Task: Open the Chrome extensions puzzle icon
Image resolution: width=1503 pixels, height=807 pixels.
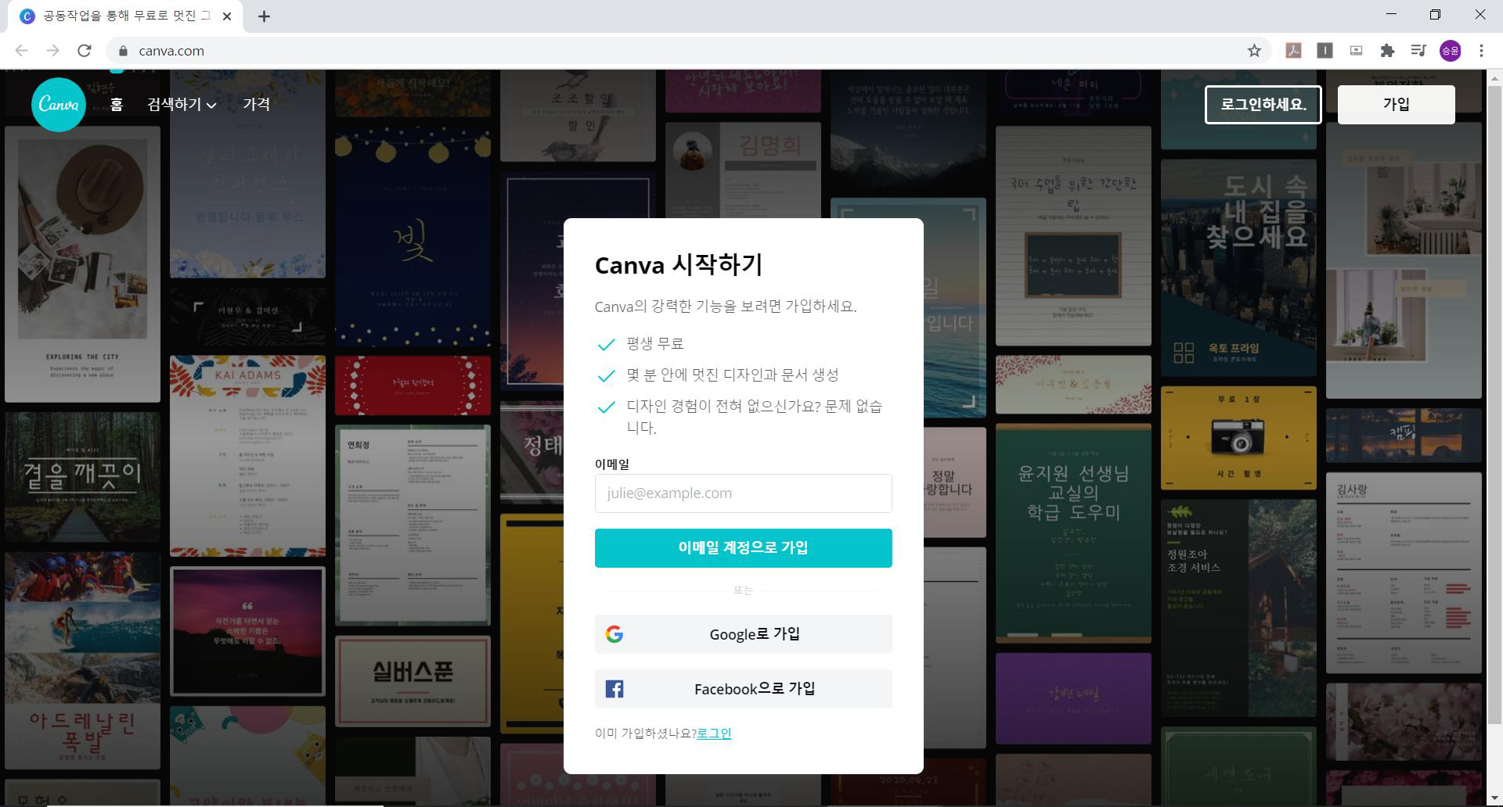Action: [1387, 51]
